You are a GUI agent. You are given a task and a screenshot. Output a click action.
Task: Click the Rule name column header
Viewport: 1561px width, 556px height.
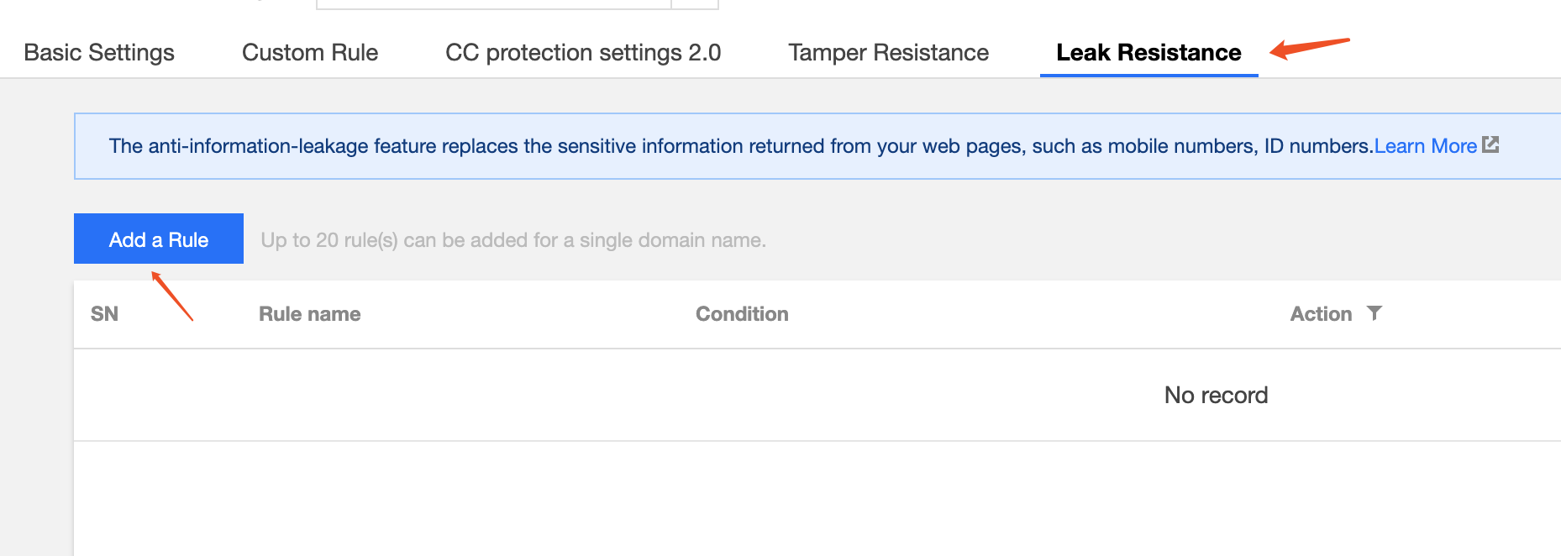tap(310, 314)
